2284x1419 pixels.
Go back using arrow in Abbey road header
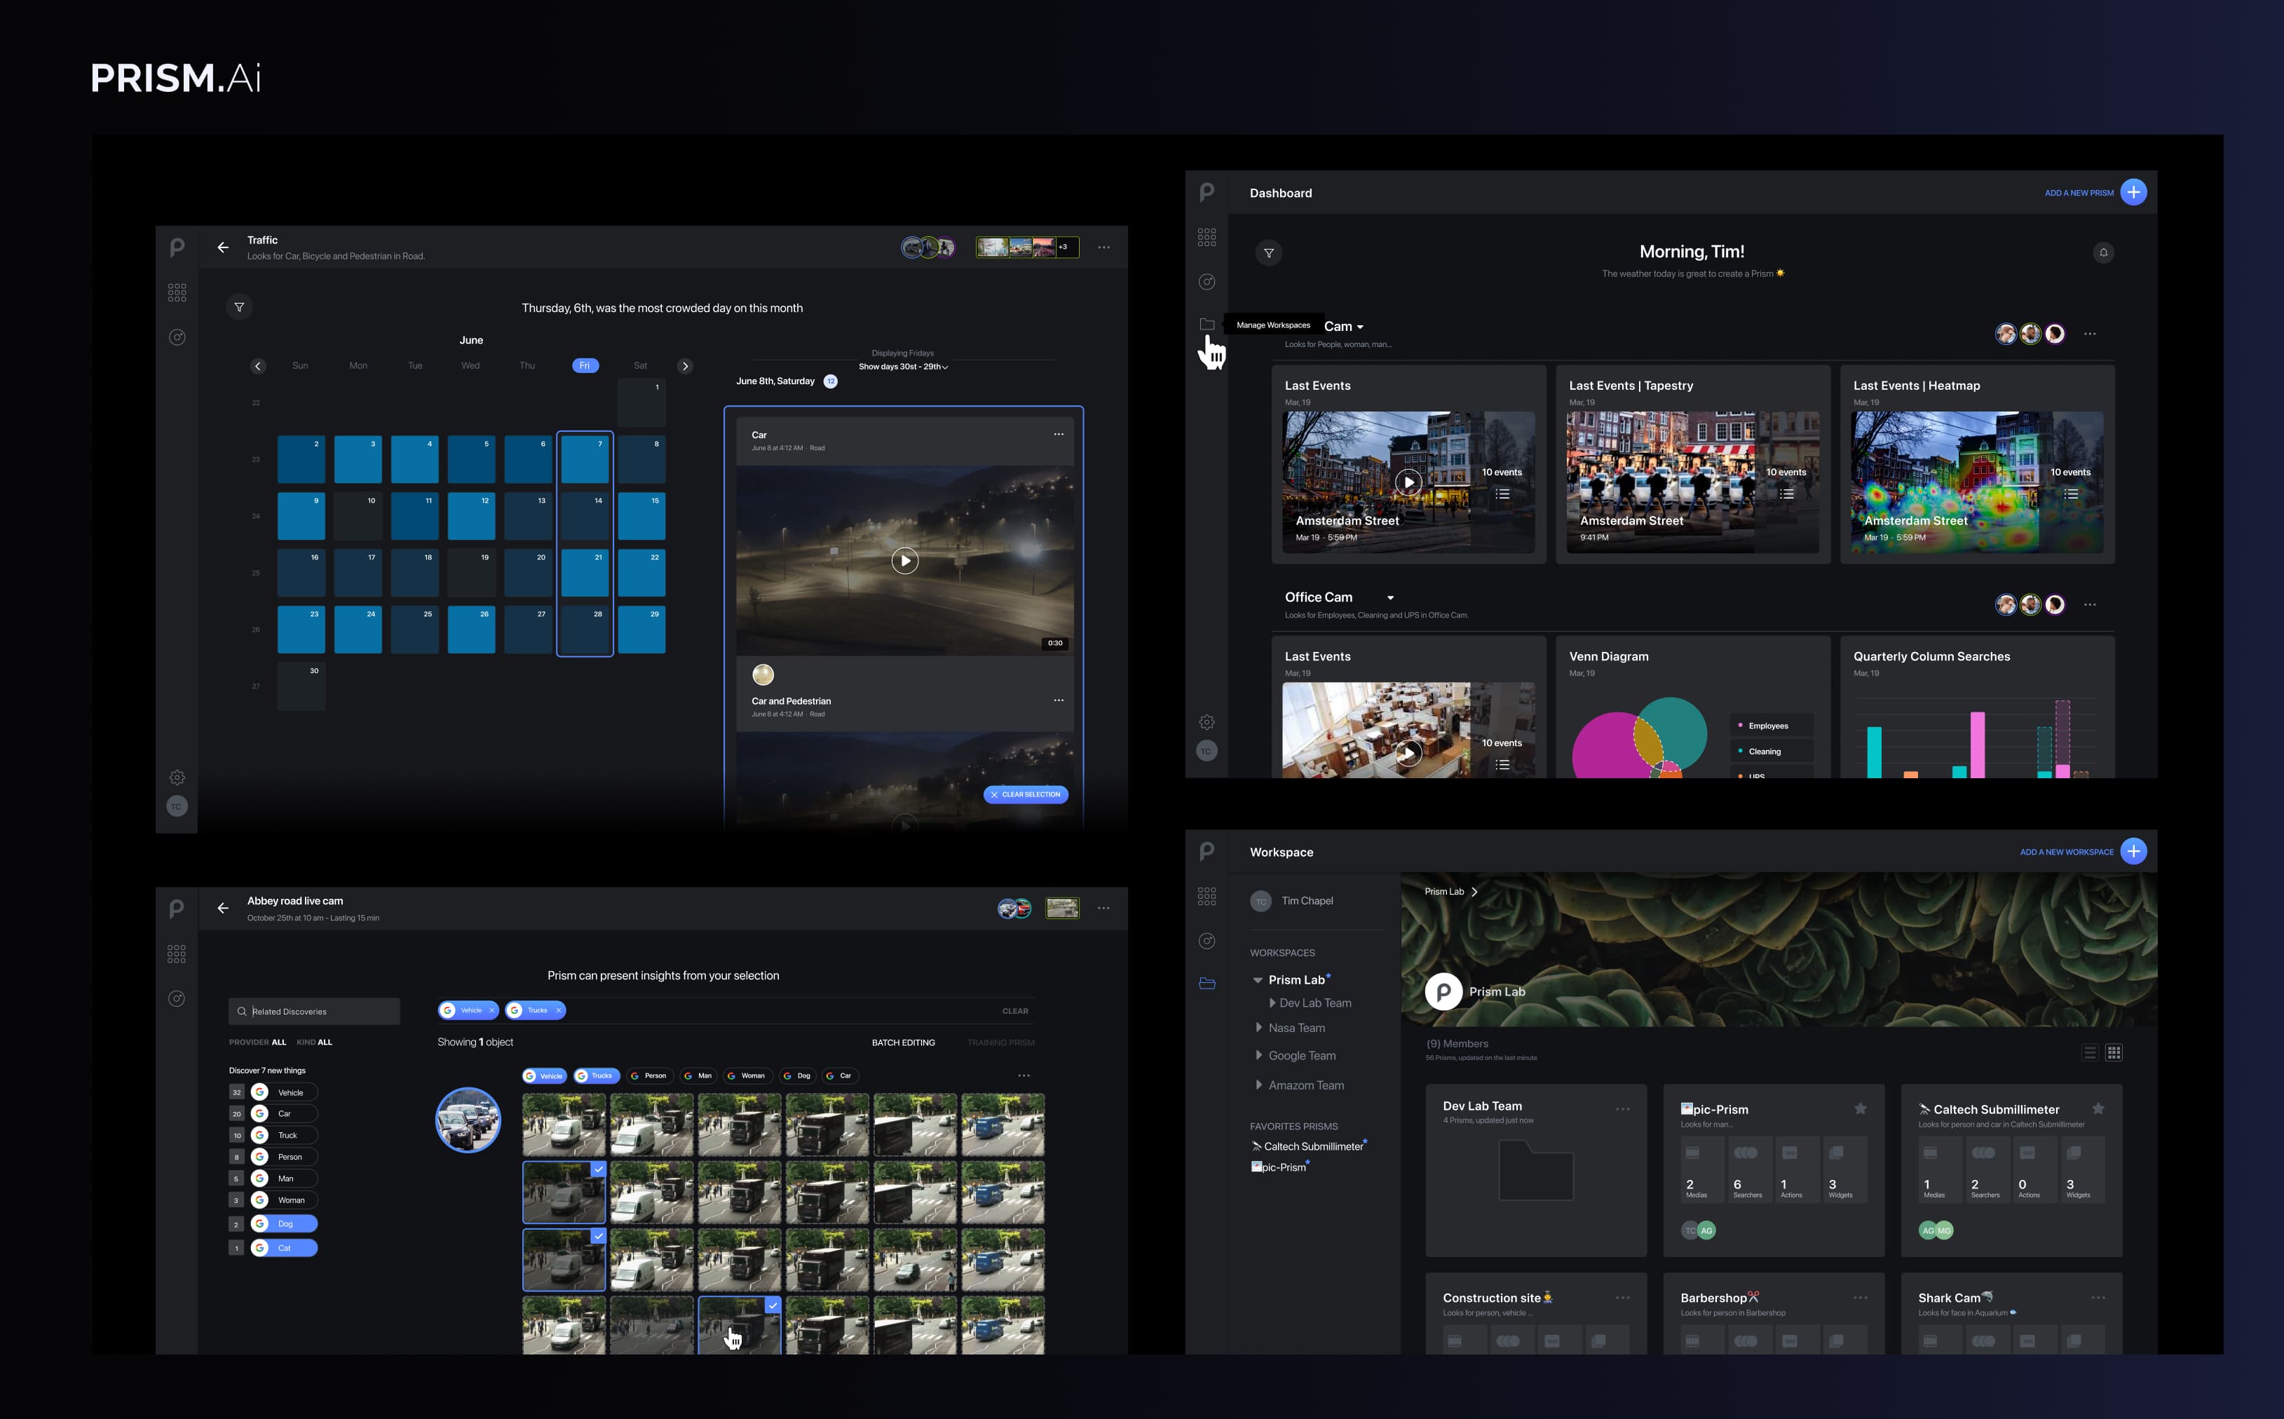tap(222, 907)
